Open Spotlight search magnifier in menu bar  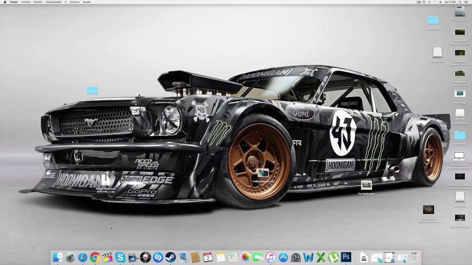460,2
